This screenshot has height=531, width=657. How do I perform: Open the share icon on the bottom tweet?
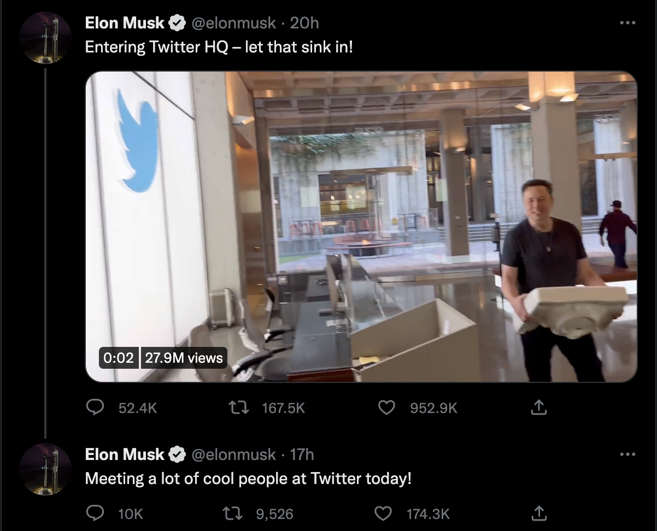click(539, 514)
